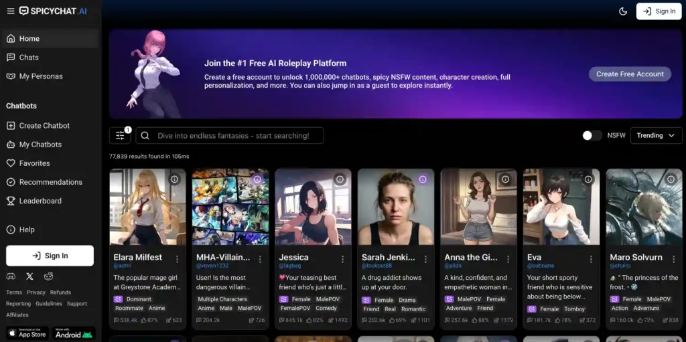Enable the NSFW toggle switch
Image resolution: width=686 pixels, height=342 pixels.
pos(592,135)
